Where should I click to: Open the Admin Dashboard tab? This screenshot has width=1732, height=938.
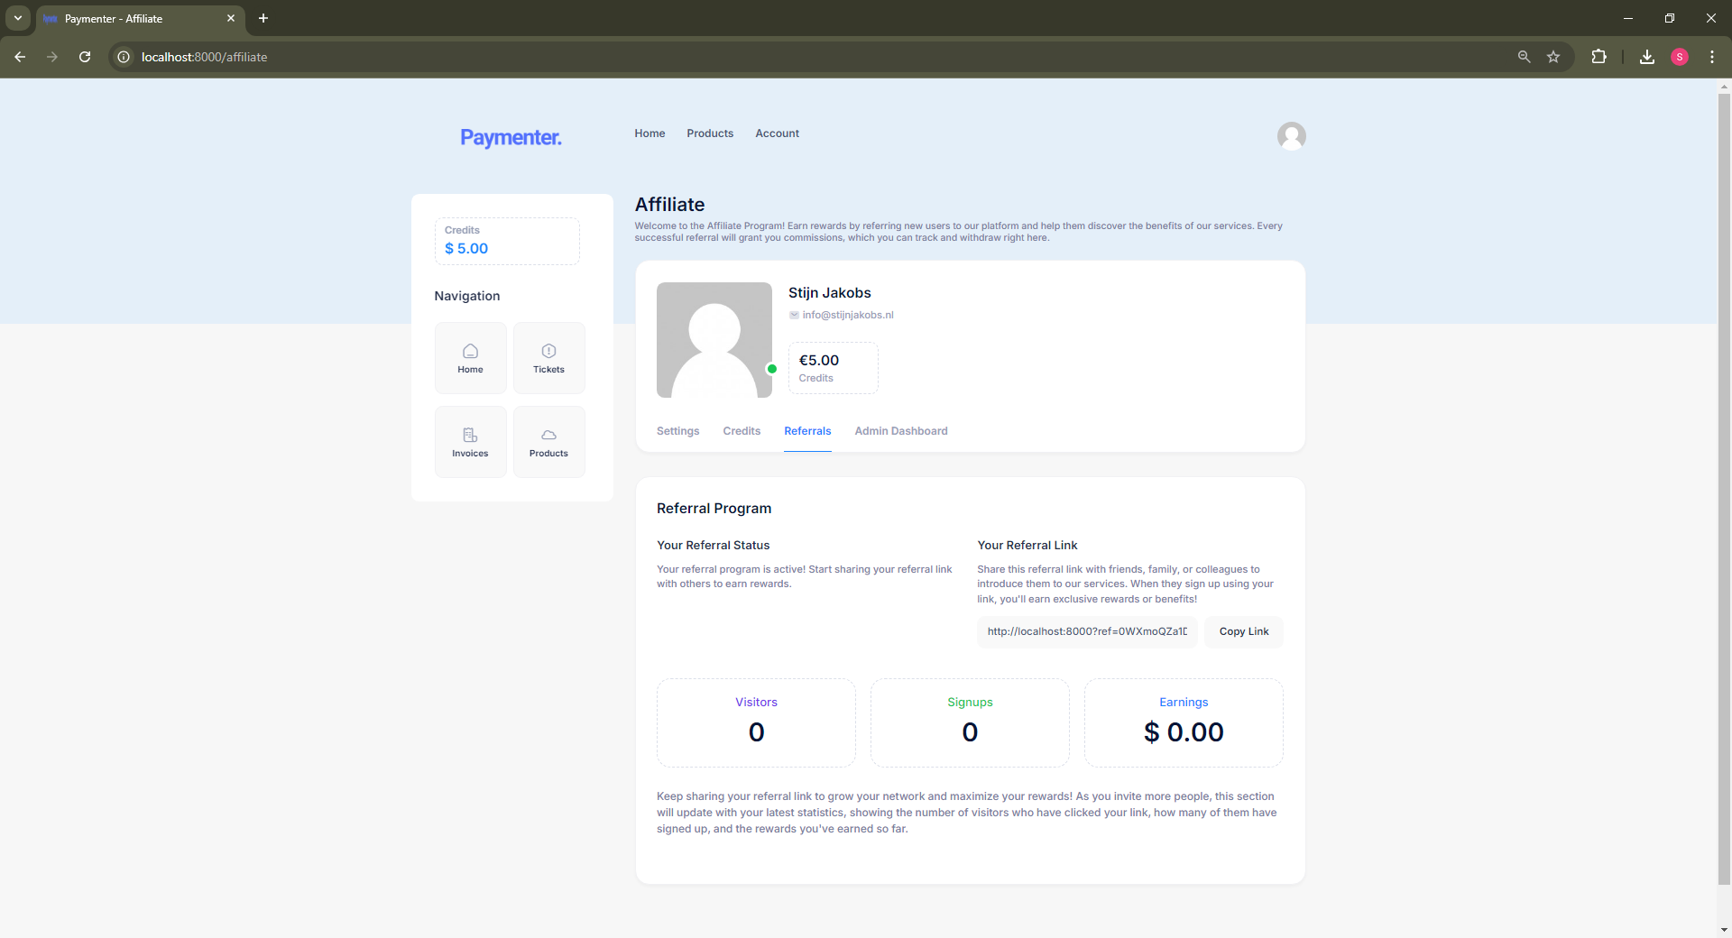point(901,431)
